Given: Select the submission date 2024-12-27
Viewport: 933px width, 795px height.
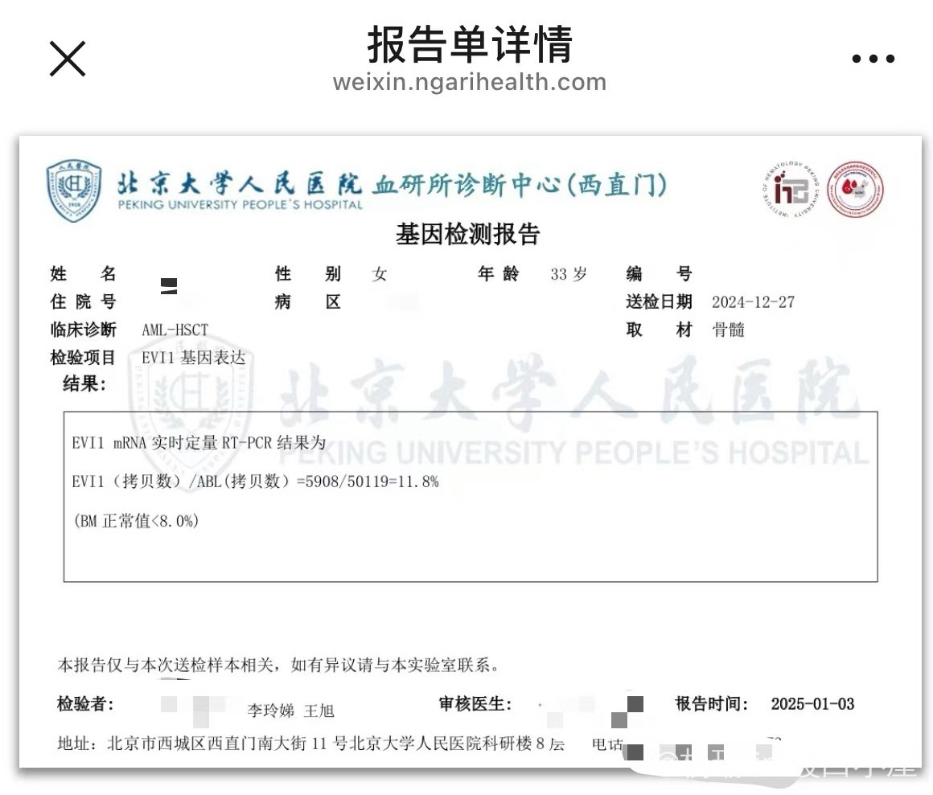Looking at the screenshot, I should pos(754,302).
